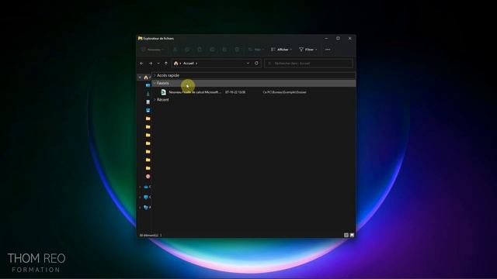Click the Cut scissors icon in the toolbar
The height and width of the screenshot is (279, 497).
pos(175,50)
